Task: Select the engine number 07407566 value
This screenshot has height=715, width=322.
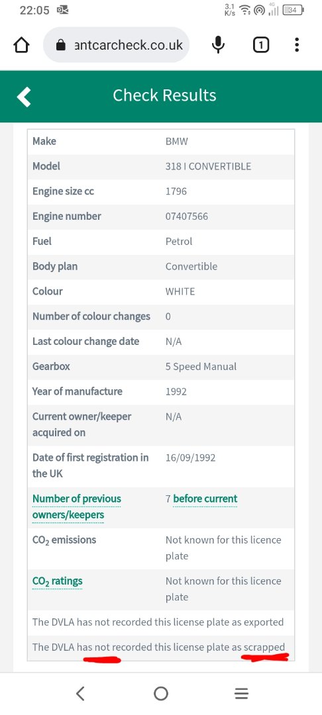Action: tap(187, 216)
